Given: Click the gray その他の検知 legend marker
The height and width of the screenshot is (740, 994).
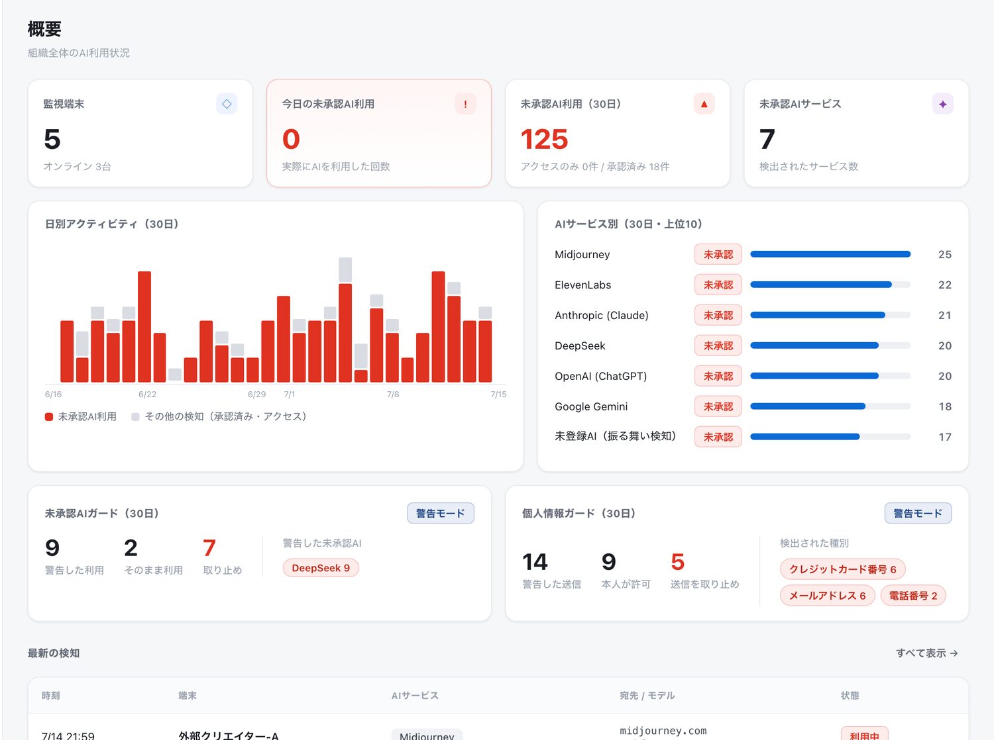Looking at the screenshot, I should [135, 417].
